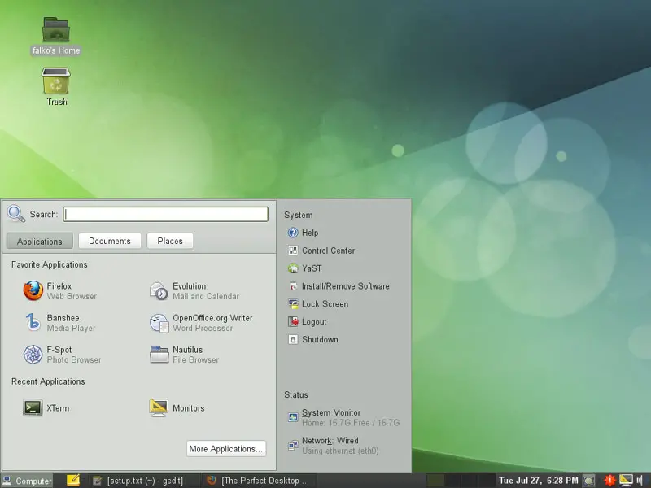Choose Logout from the System list
The image size is (651, 488).
(x=308, y=322)
